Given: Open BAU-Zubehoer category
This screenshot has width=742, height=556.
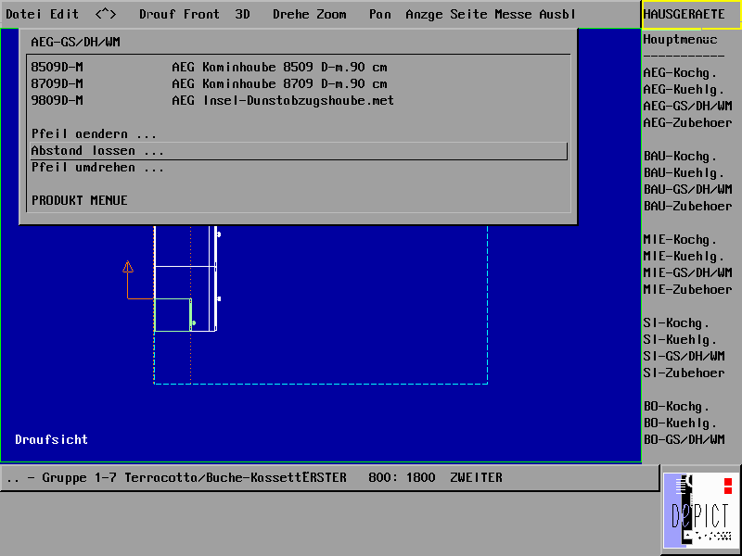Looking at the screenshot, I should point(687,206).
